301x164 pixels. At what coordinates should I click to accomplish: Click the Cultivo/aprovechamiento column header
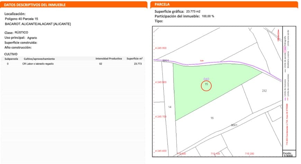[x=39, y=59]
